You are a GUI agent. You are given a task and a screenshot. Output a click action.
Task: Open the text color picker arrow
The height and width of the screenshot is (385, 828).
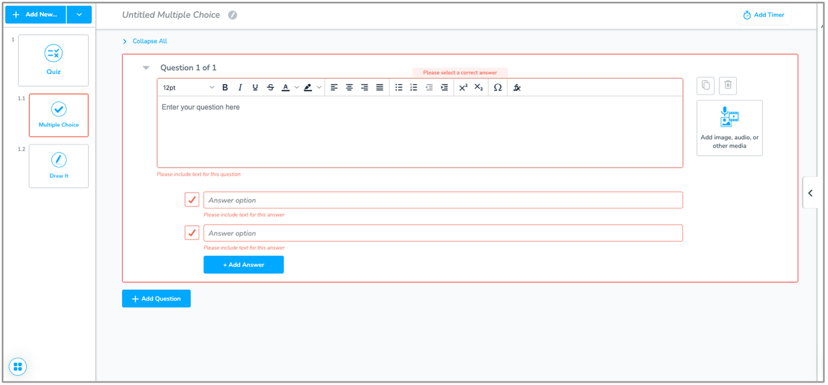(x=296, y=88)
